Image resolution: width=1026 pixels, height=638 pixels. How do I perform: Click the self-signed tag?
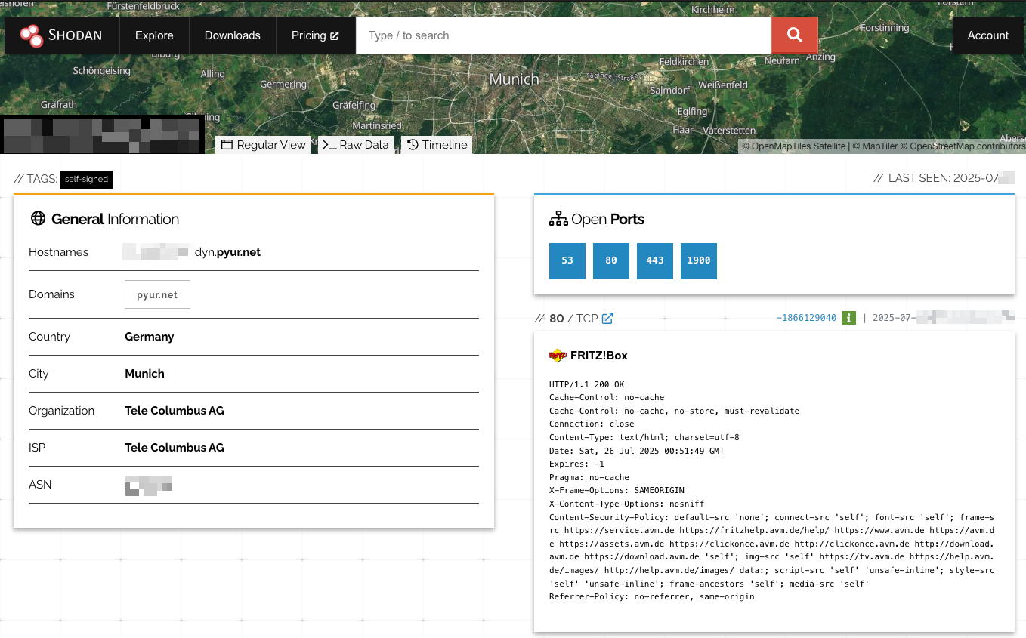click(86, 179)
